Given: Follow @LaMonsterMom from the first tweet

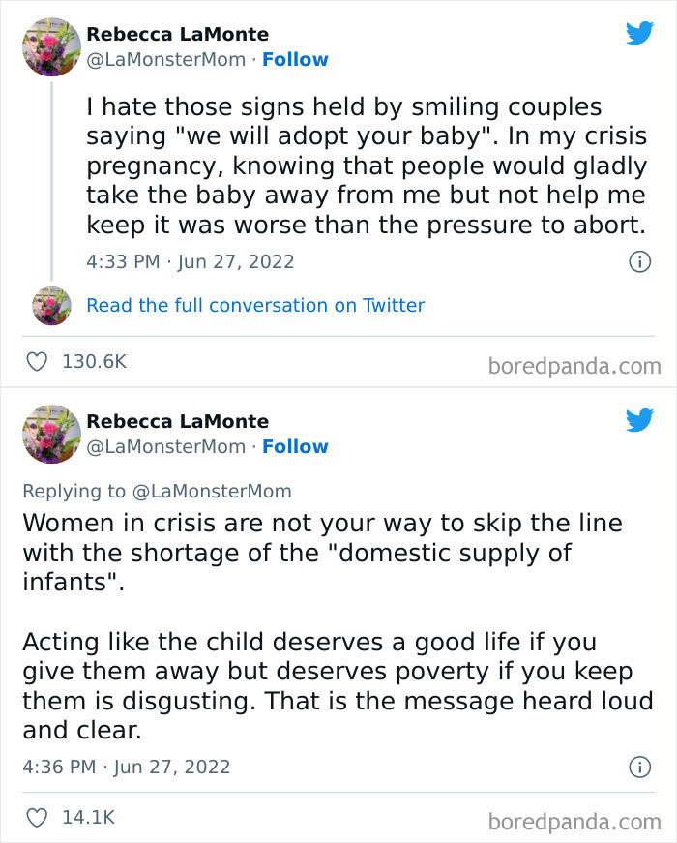Looking at the screenshot, I should (295, 59).
